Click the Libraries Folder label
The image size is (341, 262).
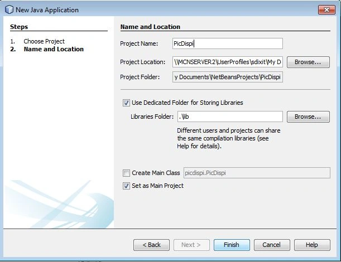tap(152, 117)
